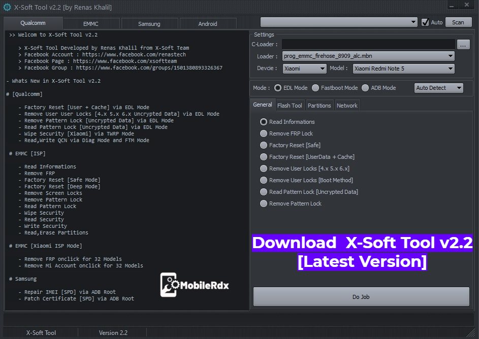Image resolution: width=479 pixels, height=339 pixels.
Task: Click the Facebook Account URL in log
Action: click(x=134, y=54)
